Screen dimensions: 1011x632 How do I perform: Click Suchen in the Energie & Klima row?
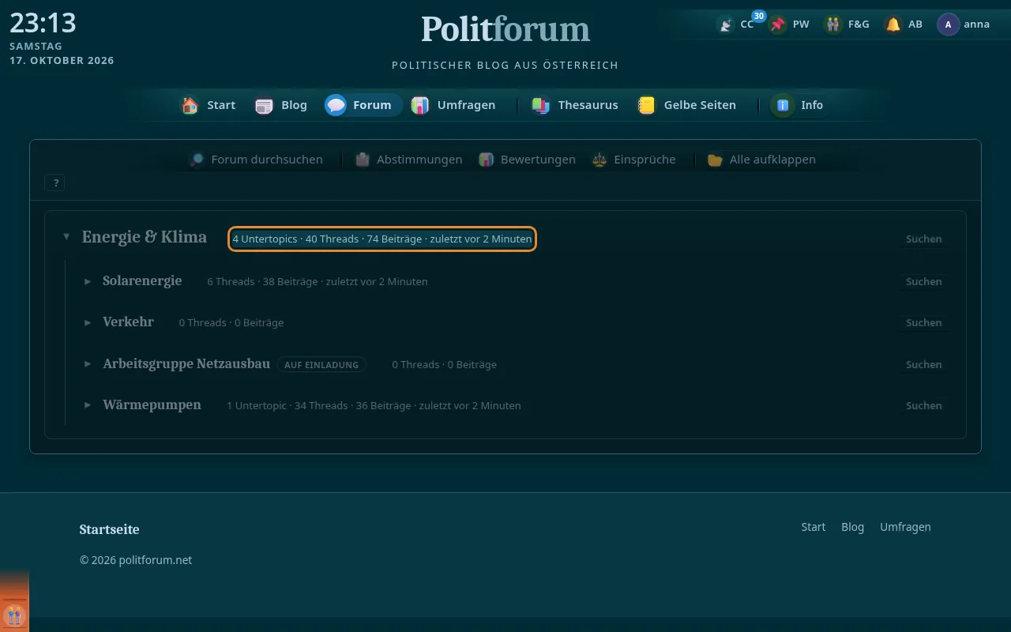click(x=923, y=239)
